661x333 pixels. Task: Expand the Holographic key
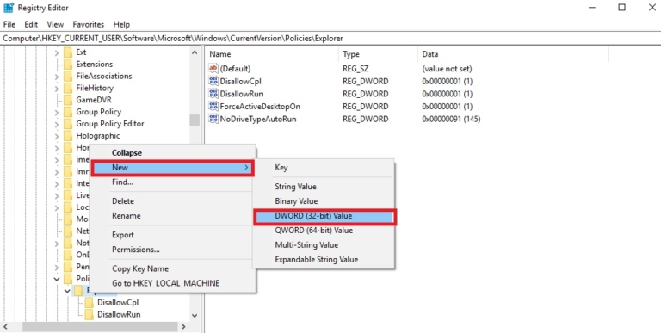coord(57,136)
